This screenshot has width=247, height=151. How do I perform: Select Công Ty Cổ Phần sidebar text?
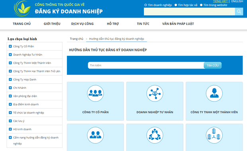[24, 46]
